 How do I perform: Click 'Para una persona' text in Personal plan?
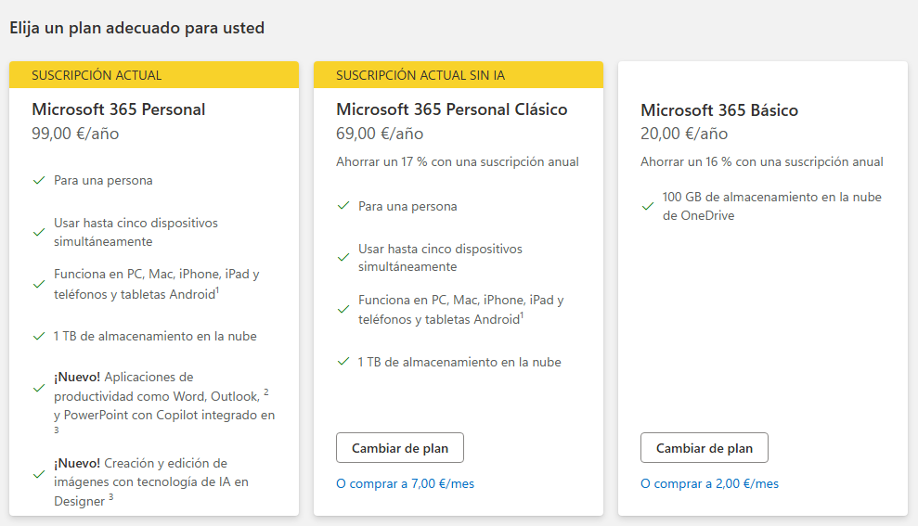[x=103, y=180]
